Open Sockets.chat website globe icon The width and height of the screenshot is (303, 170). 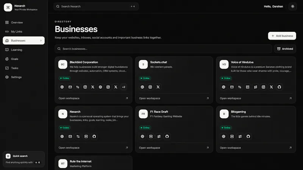coord(142,87)
